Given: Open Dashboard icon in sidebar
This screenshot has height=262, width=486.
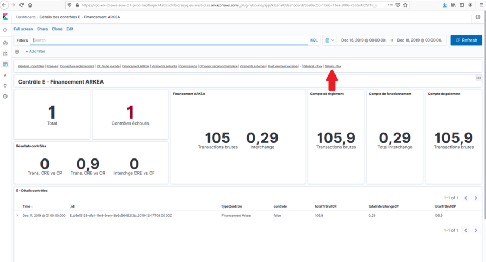Looking at the screenshot, I should [x=5, y=64].
